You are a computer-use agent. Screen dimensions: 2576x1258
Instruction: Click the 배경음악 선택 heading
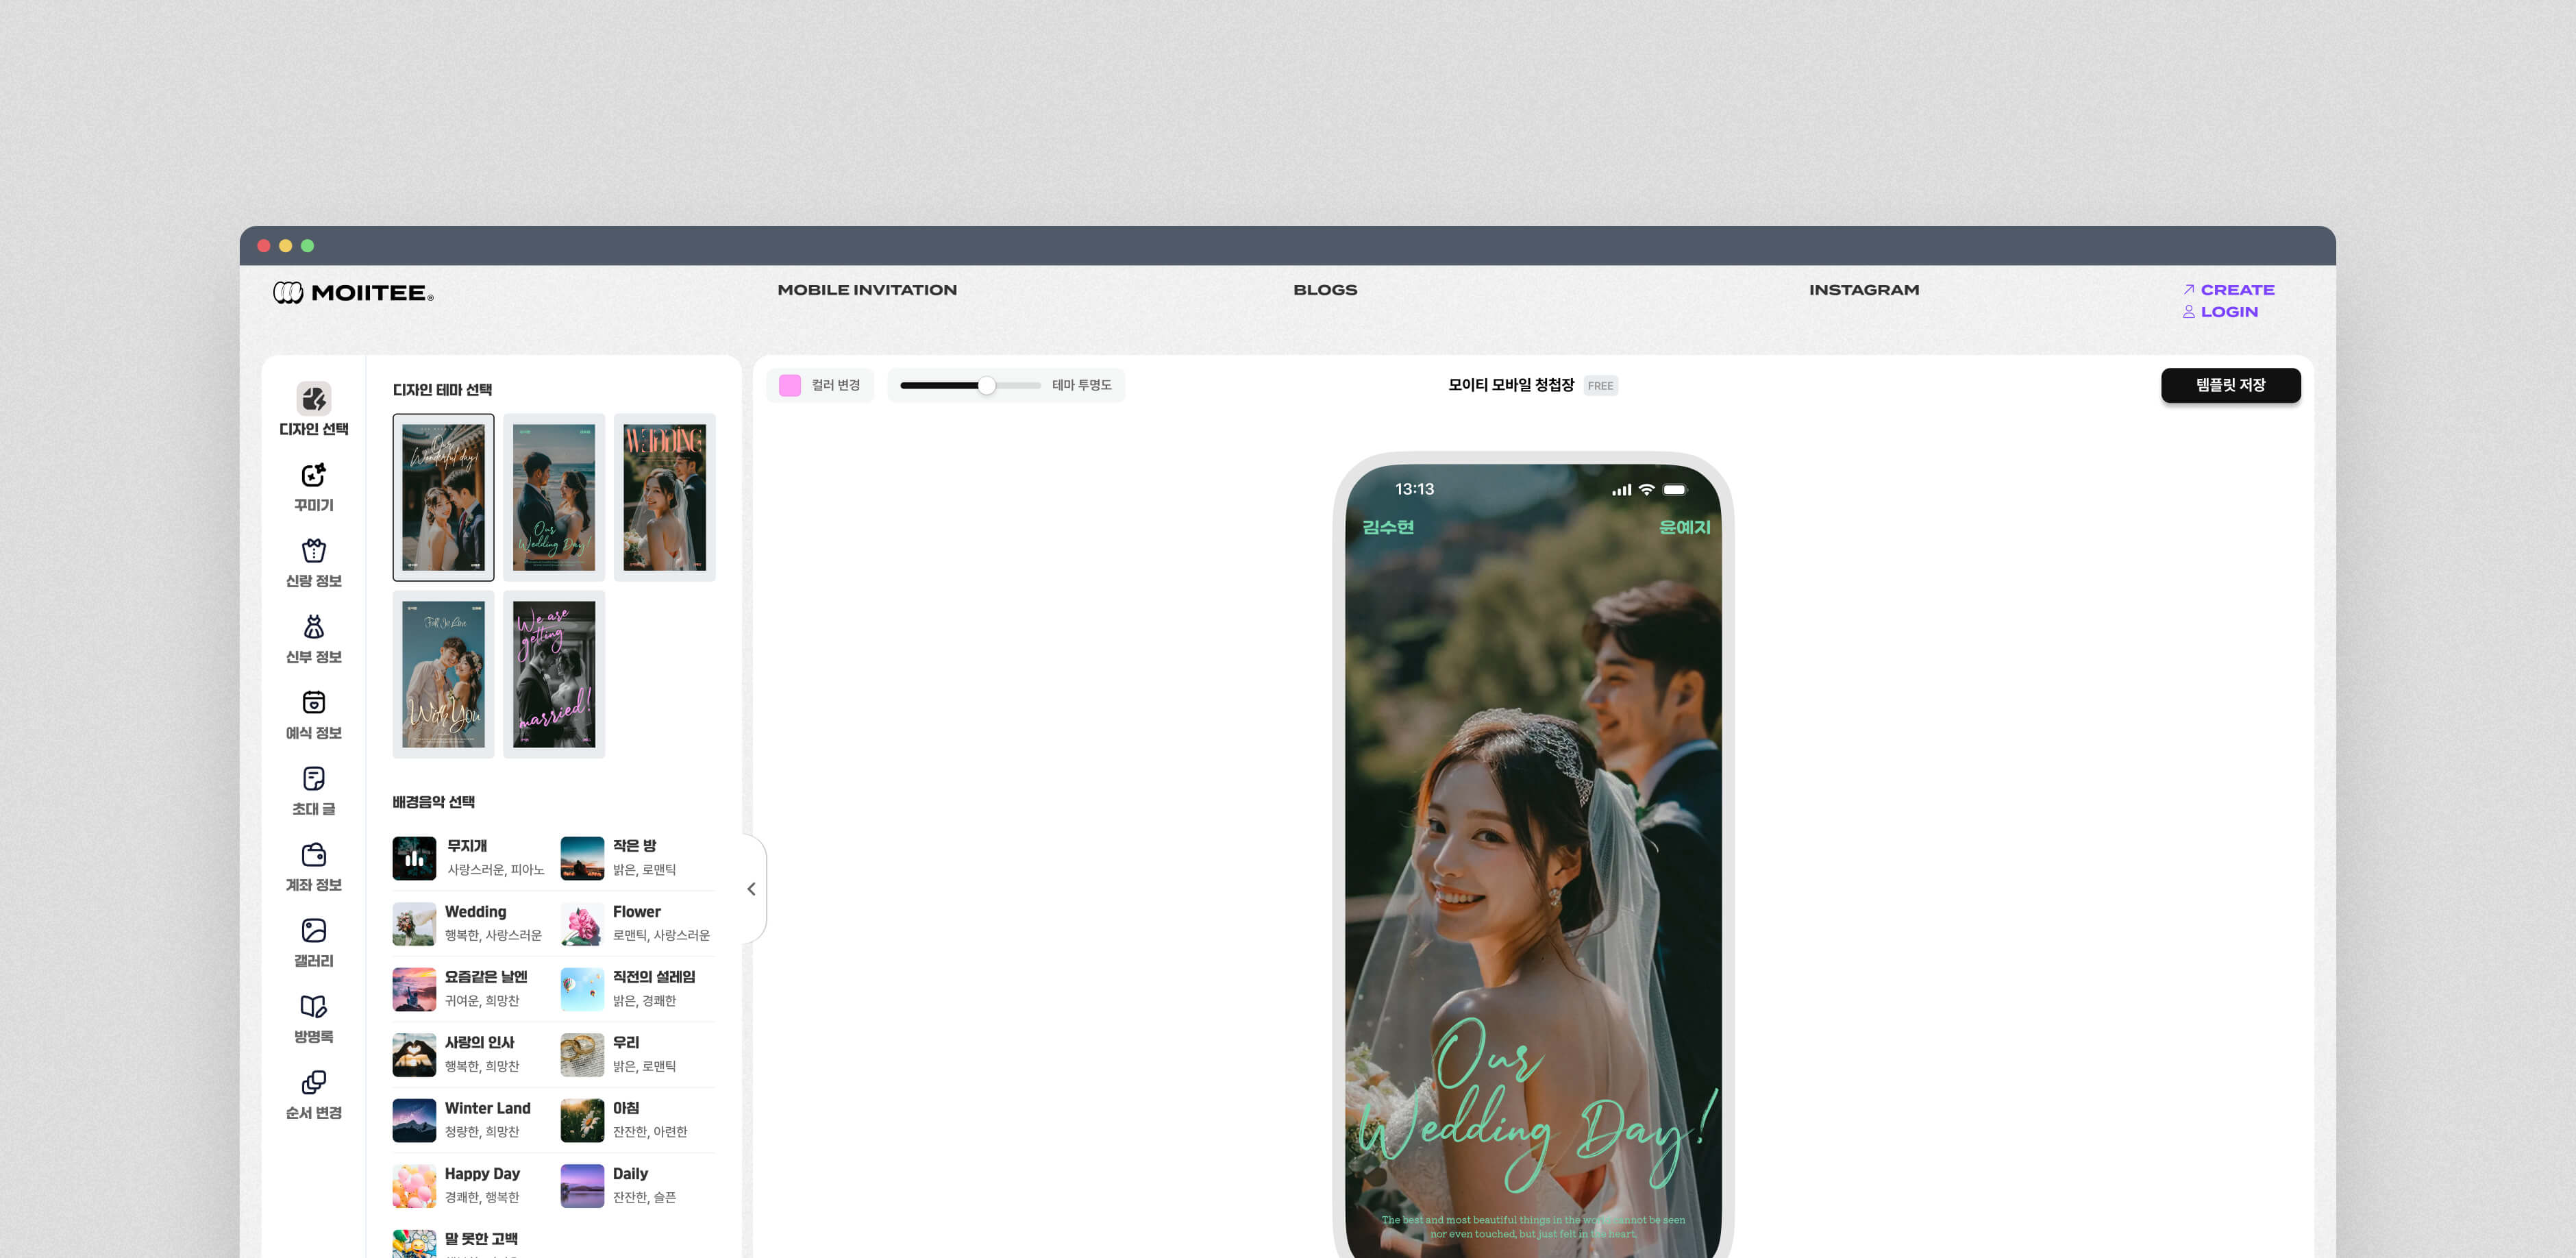click(x=433, y=802)
